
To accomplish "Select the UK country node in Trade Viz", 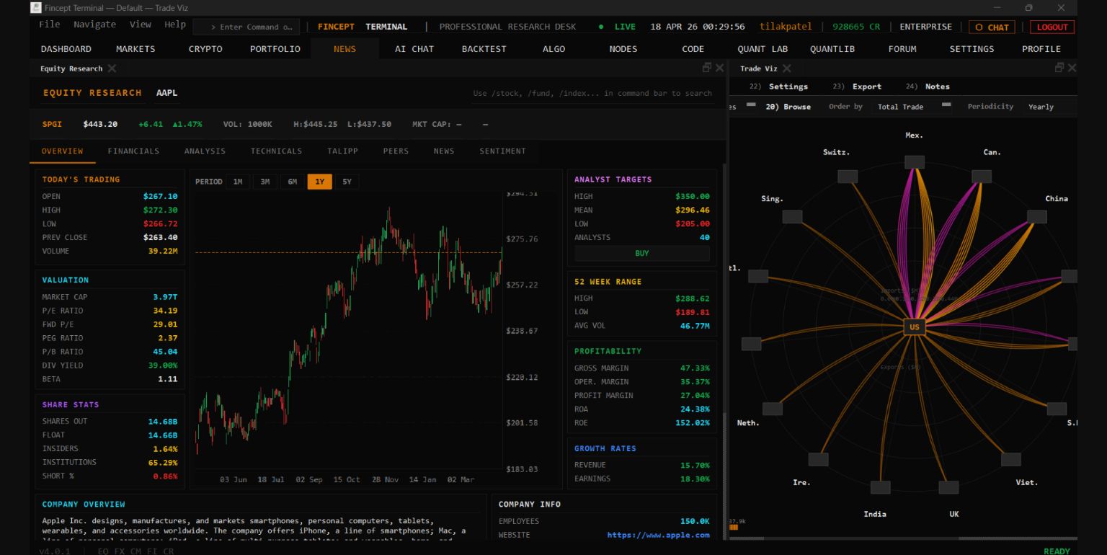I will (949, 487).
